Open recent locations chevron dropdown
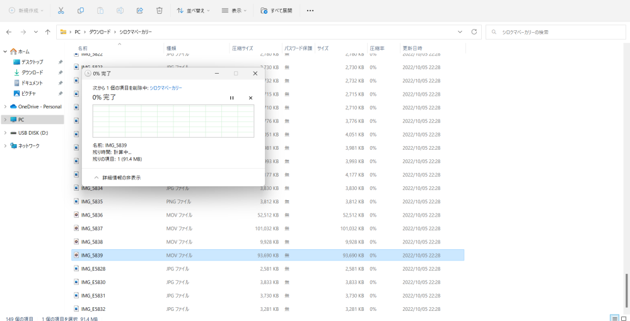 click(x=36, y=32)
